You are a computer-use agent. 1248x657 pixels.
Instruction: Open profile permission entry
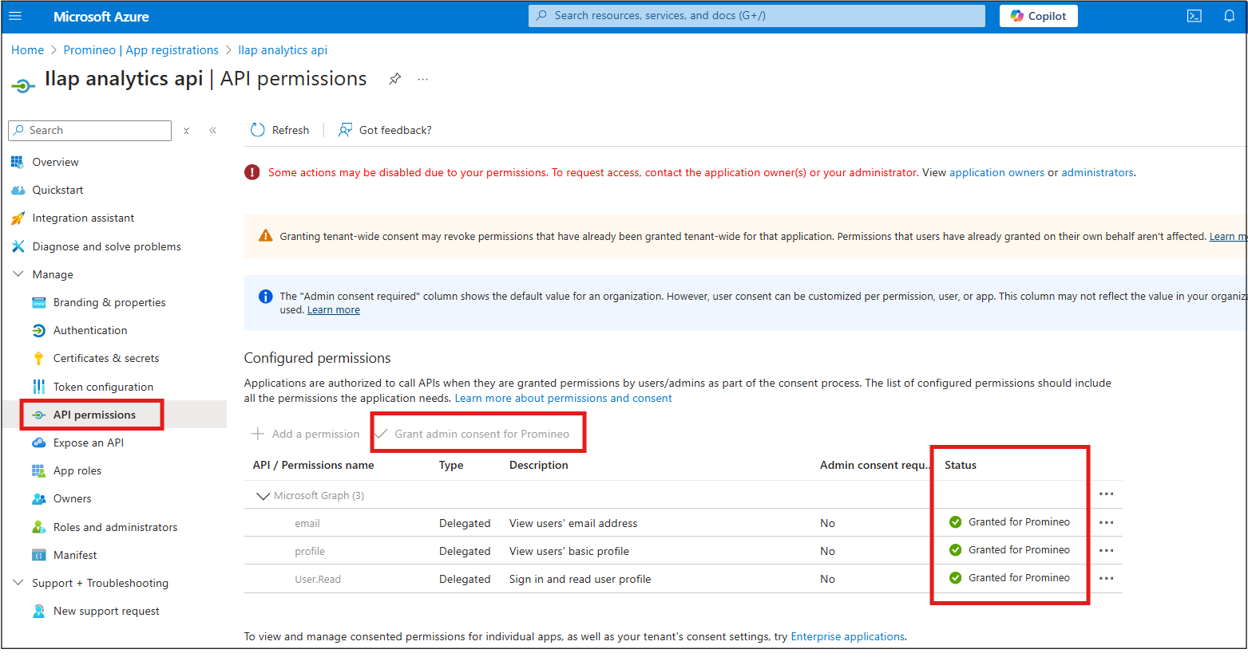[310, 552]
